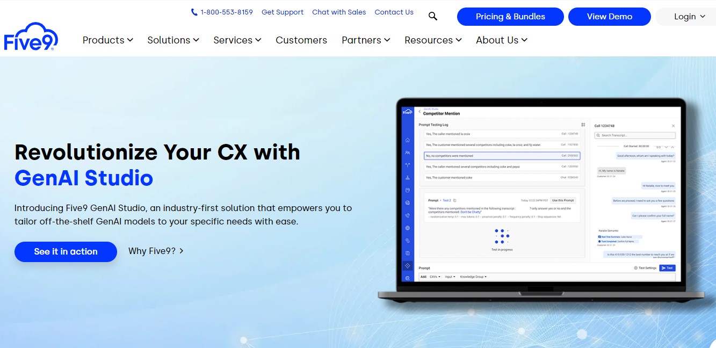Expand the Solutions dropdown menu
This screenshot has width=716, height=348.
pos(173,40)
